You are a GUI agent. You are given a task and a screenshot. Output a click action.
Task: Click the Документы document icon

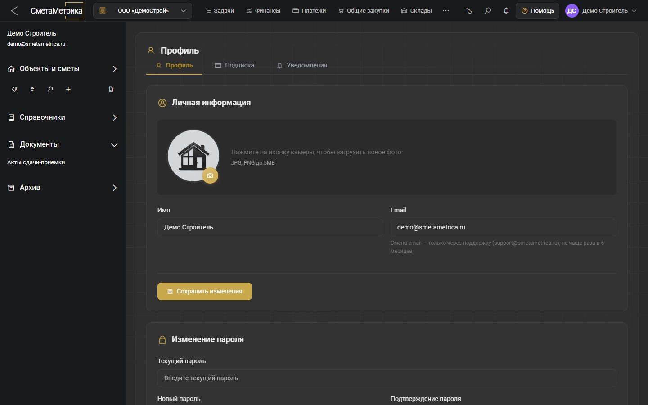click(11, 144)
